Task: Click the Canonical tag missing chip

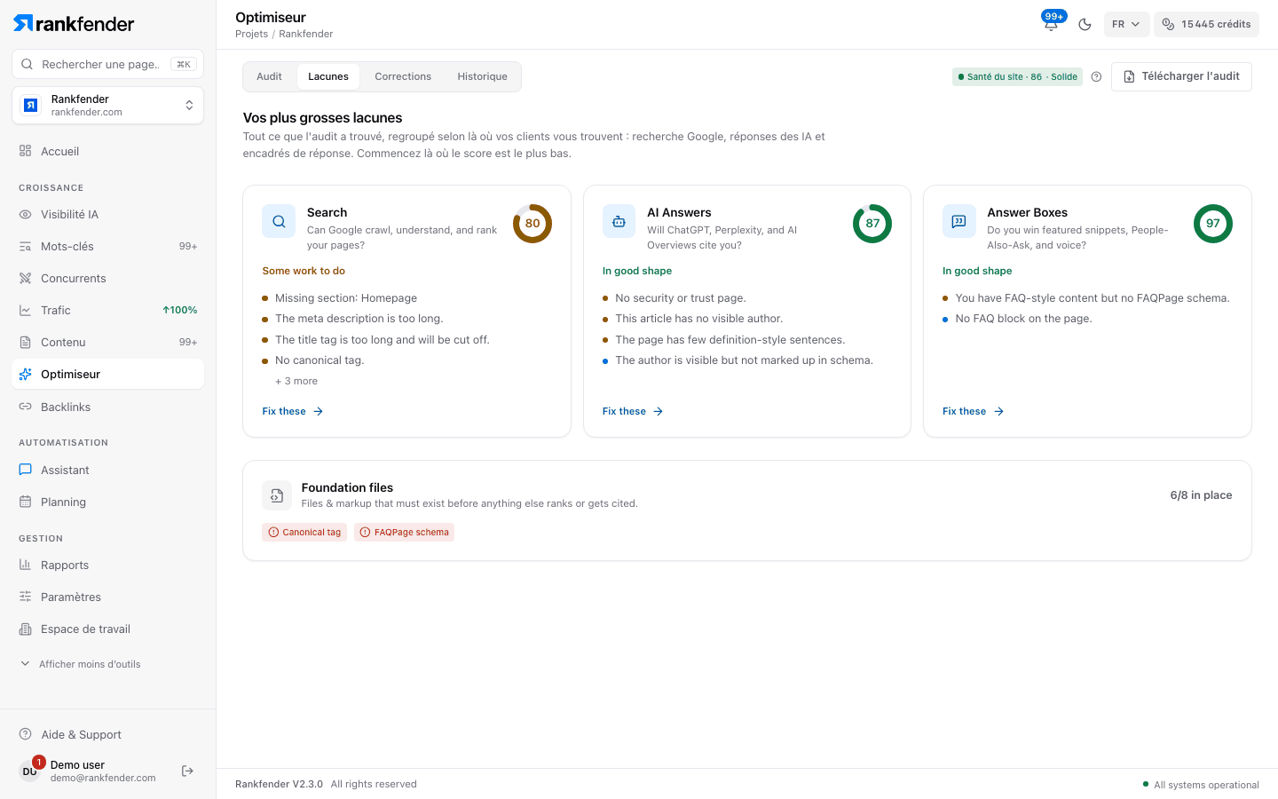Action: pyautogui.click(x=304, y=532)
